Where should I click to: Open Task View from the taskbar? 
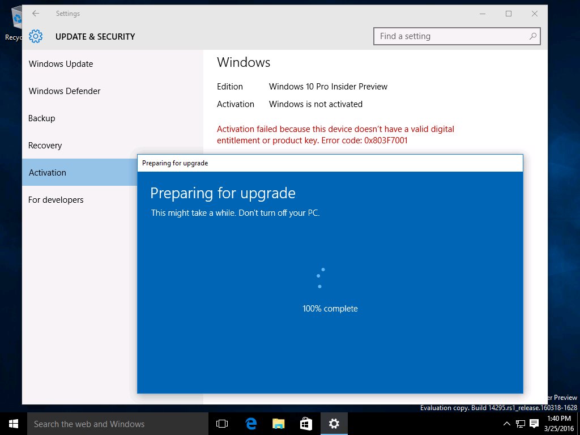222,424
